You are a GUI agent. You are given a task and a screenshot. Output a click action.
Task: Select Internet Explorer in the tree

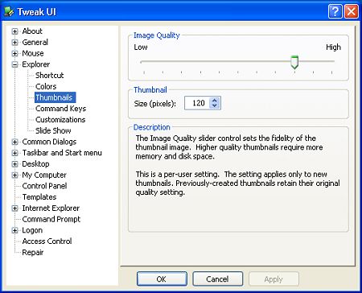(51, 208)
